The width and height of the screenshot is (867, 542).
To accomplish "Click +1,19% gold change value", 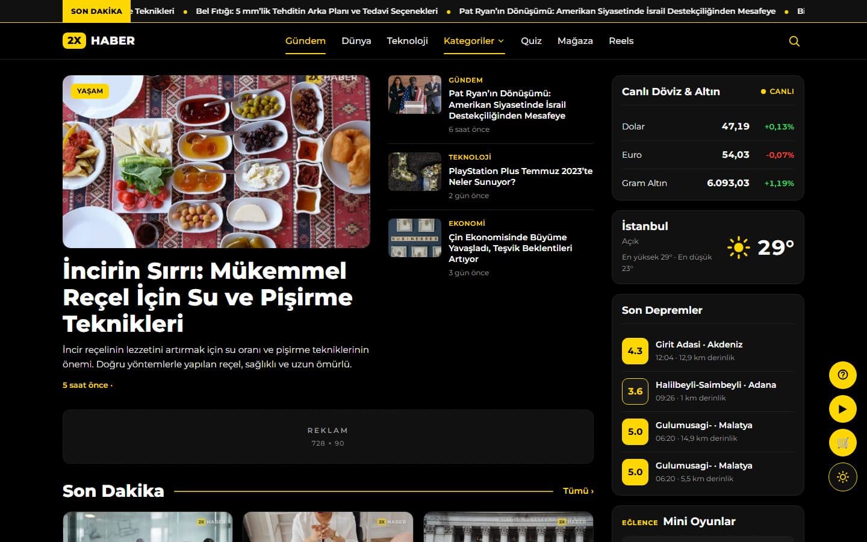I will (779, 183).
